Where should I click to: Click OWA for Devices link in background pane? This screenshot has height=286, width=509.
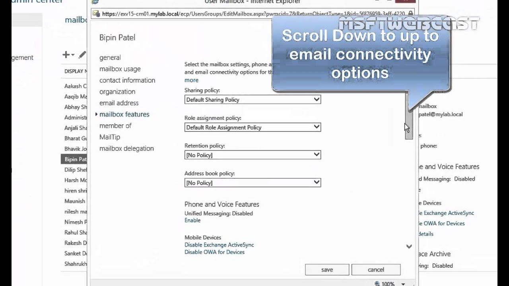tap(441, 224)
